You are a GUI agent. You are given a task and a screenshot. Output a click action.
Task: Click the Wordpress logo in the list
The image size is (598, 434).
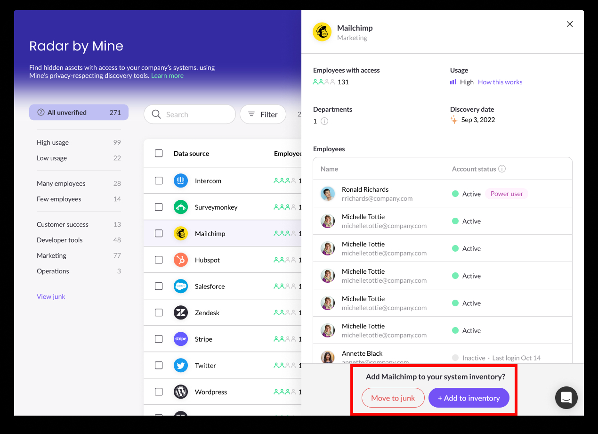[x=180, y=392]
